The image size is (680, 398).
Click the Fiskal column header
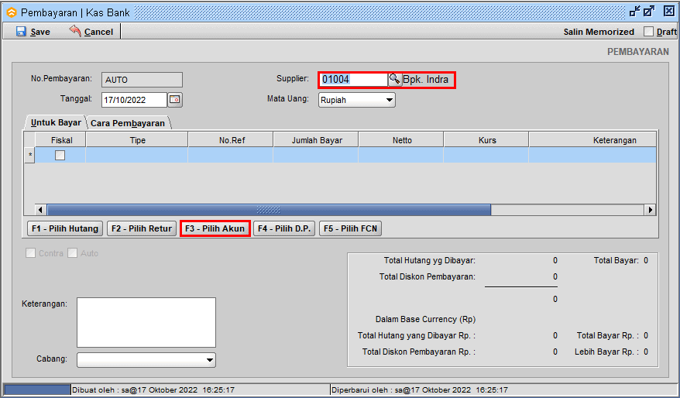tap(60, 140)
